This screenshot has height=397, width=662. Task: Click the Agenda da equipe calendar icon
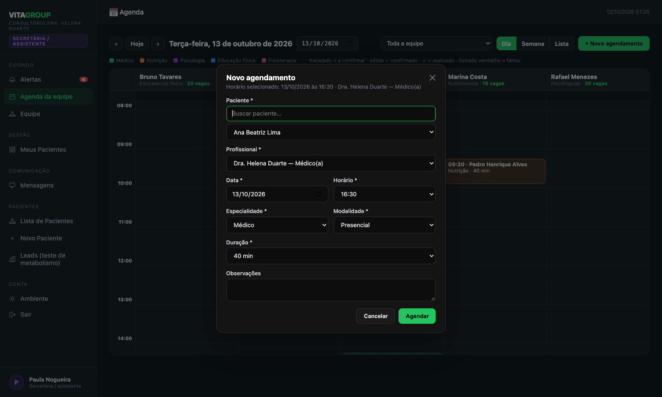tap(12, 97)
